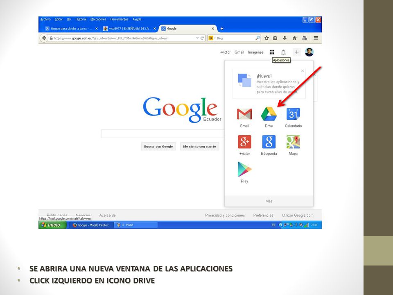393x295 pixels.
Task: Click the share plus button
Action: [x=297, y=52]
